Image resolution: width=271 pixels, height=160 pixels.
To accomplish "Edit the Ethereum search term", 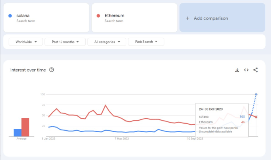I will [x=114, y=16].
